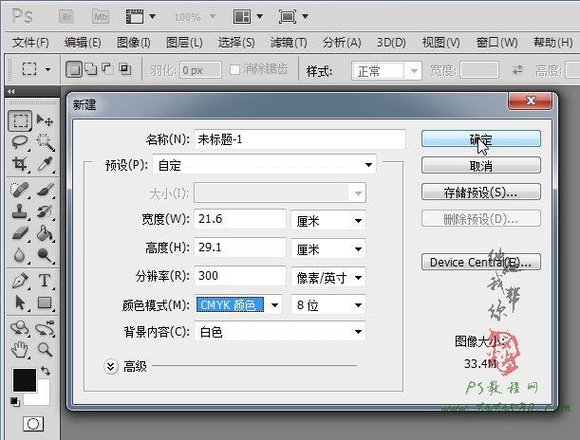This screenshot has width=580, height=440.
Task: Select the Hand tool
Action: 20,350
